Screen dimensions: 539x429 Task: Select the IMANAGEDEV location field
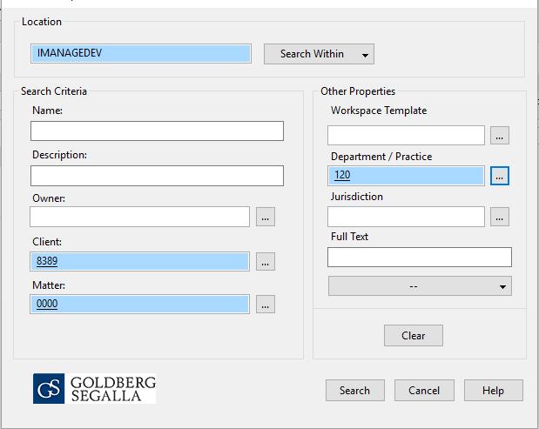pos(140,53)
